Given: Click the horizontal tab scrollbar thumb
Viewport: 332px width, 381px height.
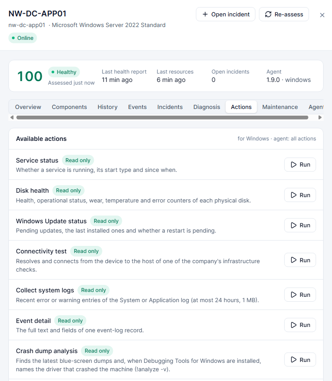Looking at the screenshot, I should click(162, 117).
